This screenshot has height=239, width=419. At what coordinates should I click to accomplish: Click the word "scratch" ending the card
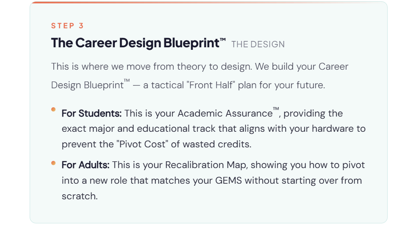[x=78, y=196]
